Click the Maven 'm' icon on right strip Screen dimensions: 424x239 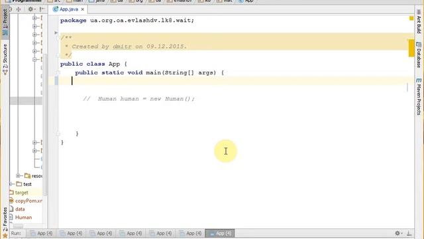pos(419,80)
